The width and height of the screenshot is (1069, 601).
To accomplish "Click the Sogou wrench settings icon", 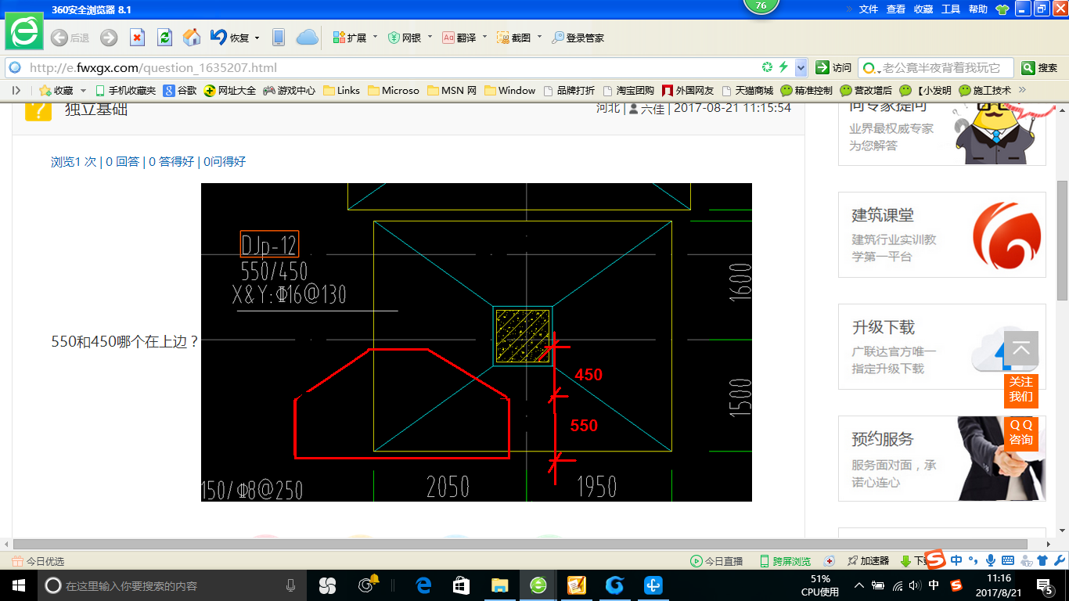I will 1059,560.
